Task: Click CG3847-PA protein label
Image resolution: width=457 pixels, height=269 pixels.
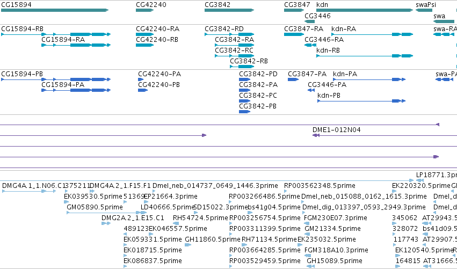Action: (307, 74)
